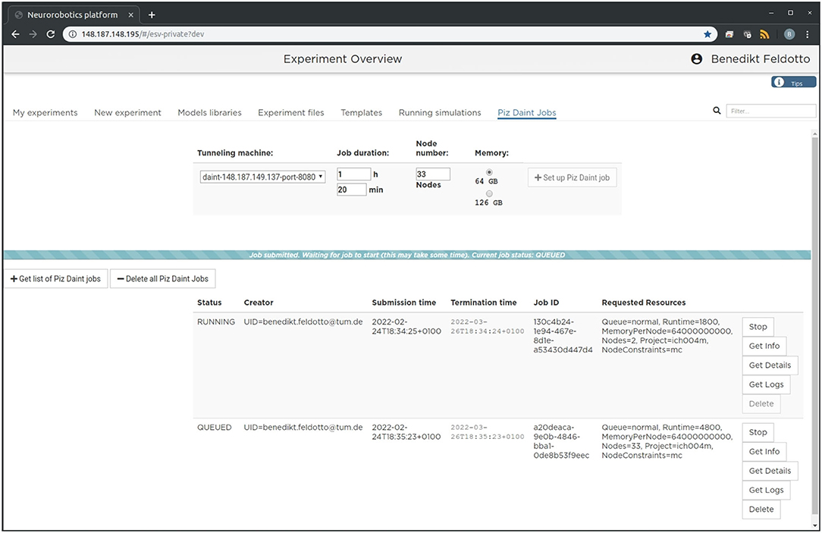Select the 126 GB memory option
This screenshot has height=533, width=822.
click(x=489, y=193)
